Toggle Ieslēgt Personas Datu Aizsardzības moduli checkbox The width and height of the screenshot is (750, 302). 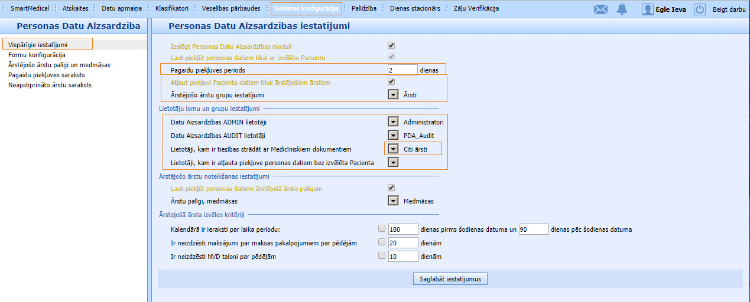[391, 45]
